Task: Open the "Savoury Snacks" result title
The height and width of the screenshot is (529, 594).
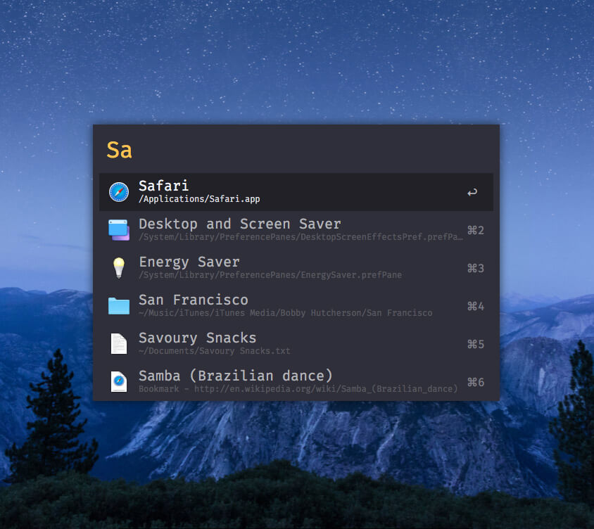Action: pos(197,338)
